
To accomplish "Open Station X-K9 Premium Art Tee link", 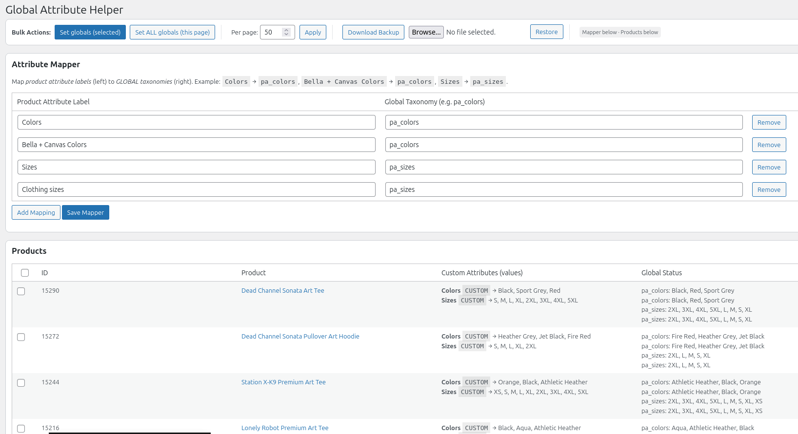I will pyautogui.click(x=283, y=382).
